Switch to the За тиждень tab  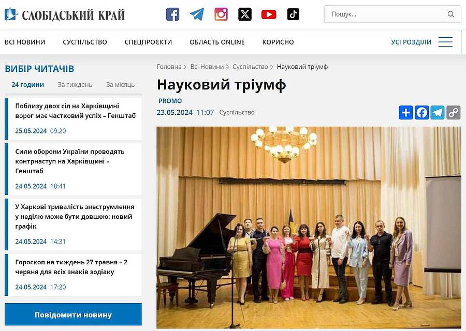75,85
